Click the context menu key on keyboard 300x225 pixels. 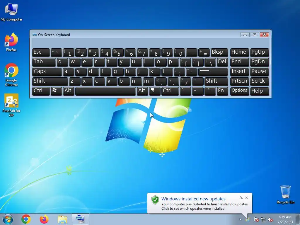pyautogui.click(x=155, y=91)
